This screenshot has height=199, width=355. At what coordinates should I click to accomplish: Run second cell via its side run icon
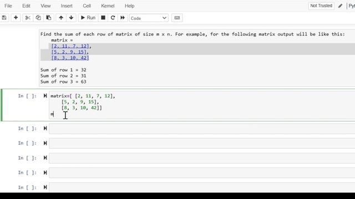point(45,128)
